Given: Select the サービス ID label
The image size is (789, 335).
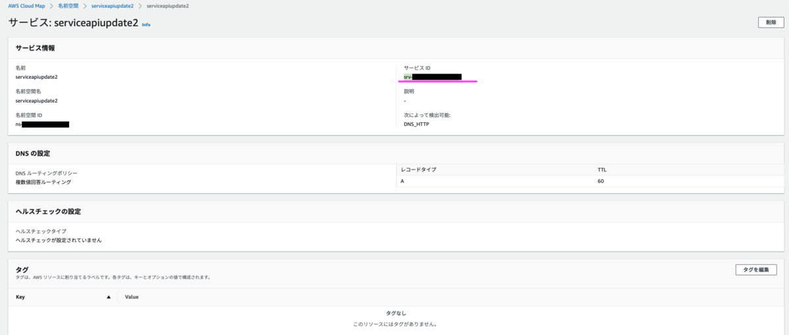Looking at the screenshot, I should coord(417,68).
